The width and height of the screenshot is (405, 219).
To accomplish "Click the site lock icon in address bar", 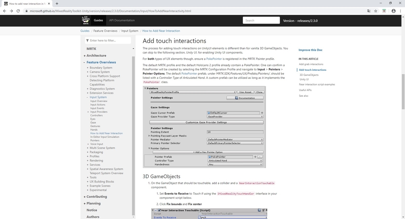I will click(26, 11).
